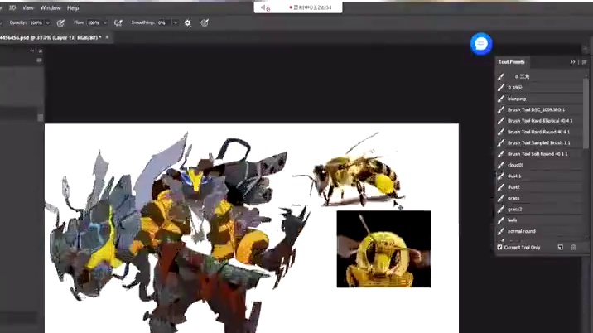593x333 pixels.
Task: Close the left floating panel
Action: coord(41,51)
